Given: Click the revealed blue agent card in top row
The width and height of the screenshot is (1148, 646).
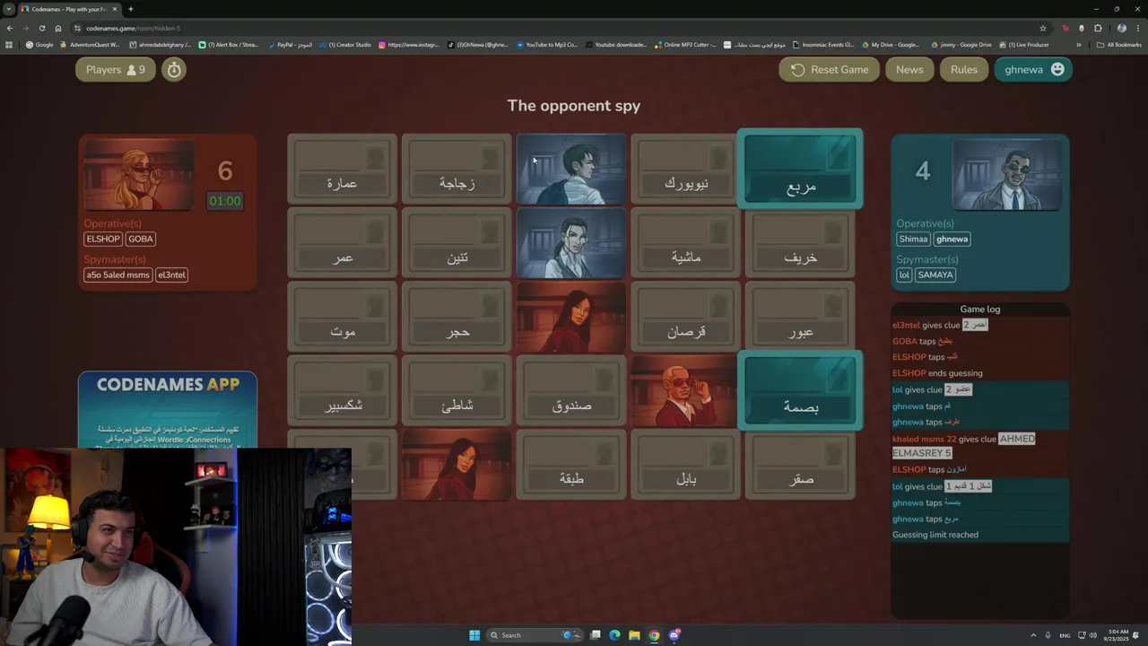Looking at the screenshot, I should (x=571, y=169).
